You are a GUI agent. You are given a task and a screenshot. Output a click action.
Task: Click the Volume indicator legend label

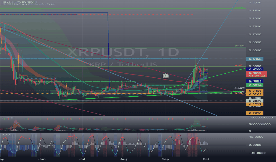[8, 118]
